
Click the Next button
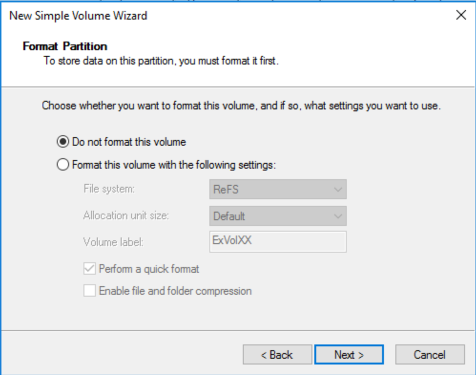[x=349, y=354]
